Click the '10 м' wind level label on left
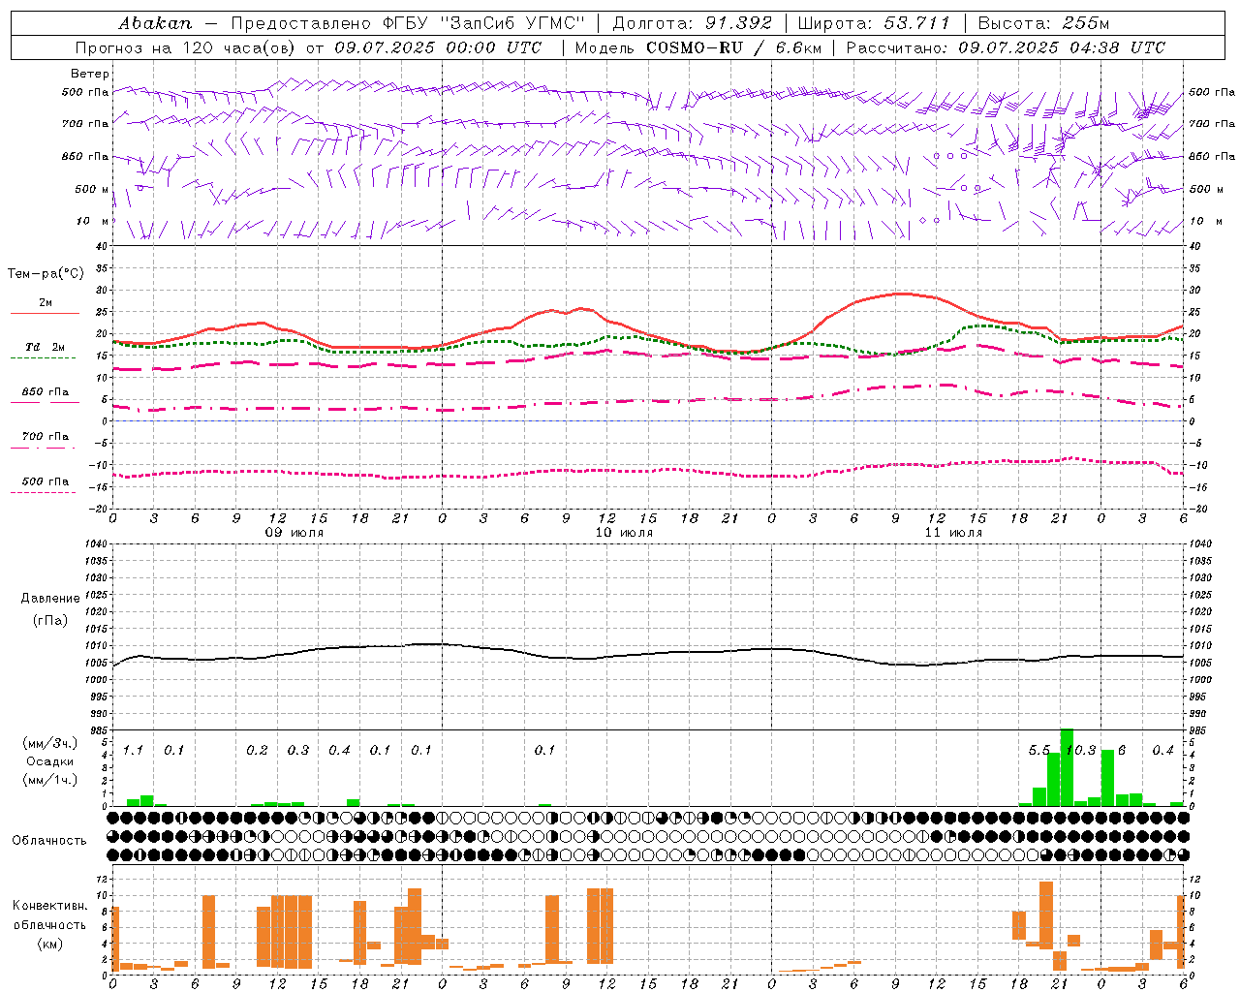Image resolution: width=1240 pixels, height=992 pixels. 93,221
